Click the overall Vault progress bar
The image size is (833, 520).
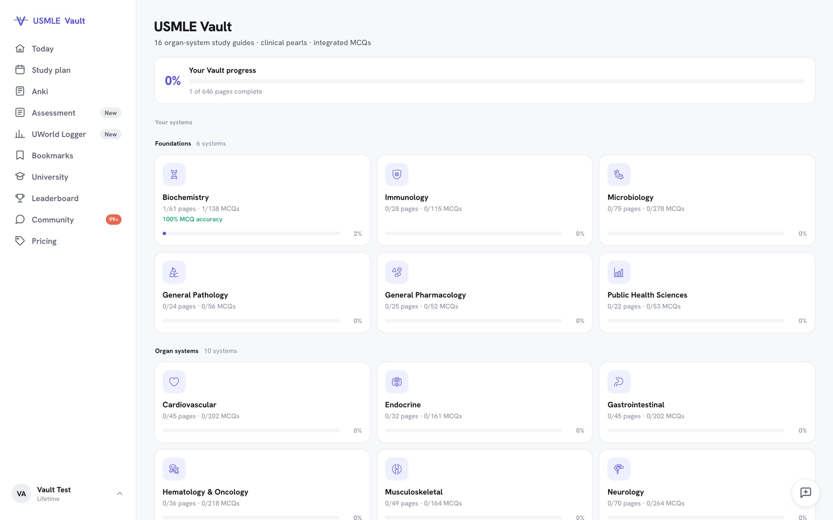(x=497, y=81)
